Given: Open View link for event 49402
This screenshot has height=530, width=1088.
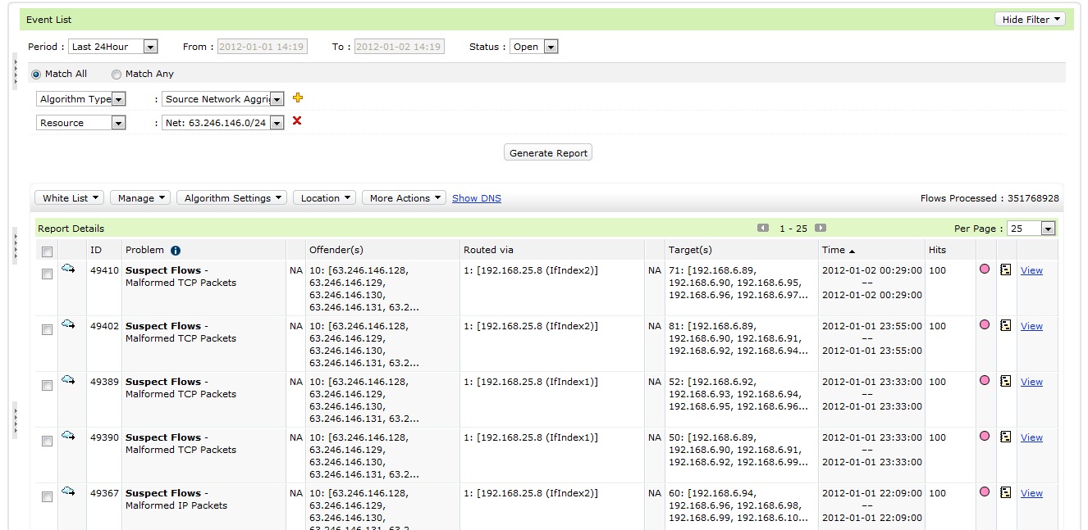Looking at the screenshot, I should (x=1031, y=326).
